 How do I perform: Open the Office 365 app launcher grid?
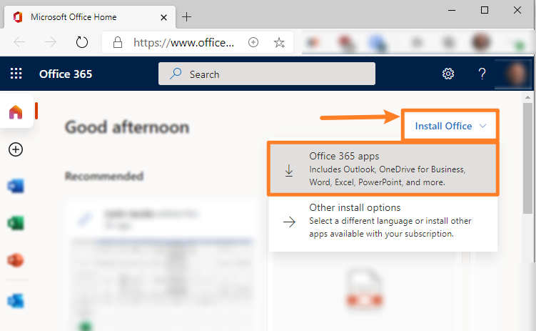coord(16,74)
